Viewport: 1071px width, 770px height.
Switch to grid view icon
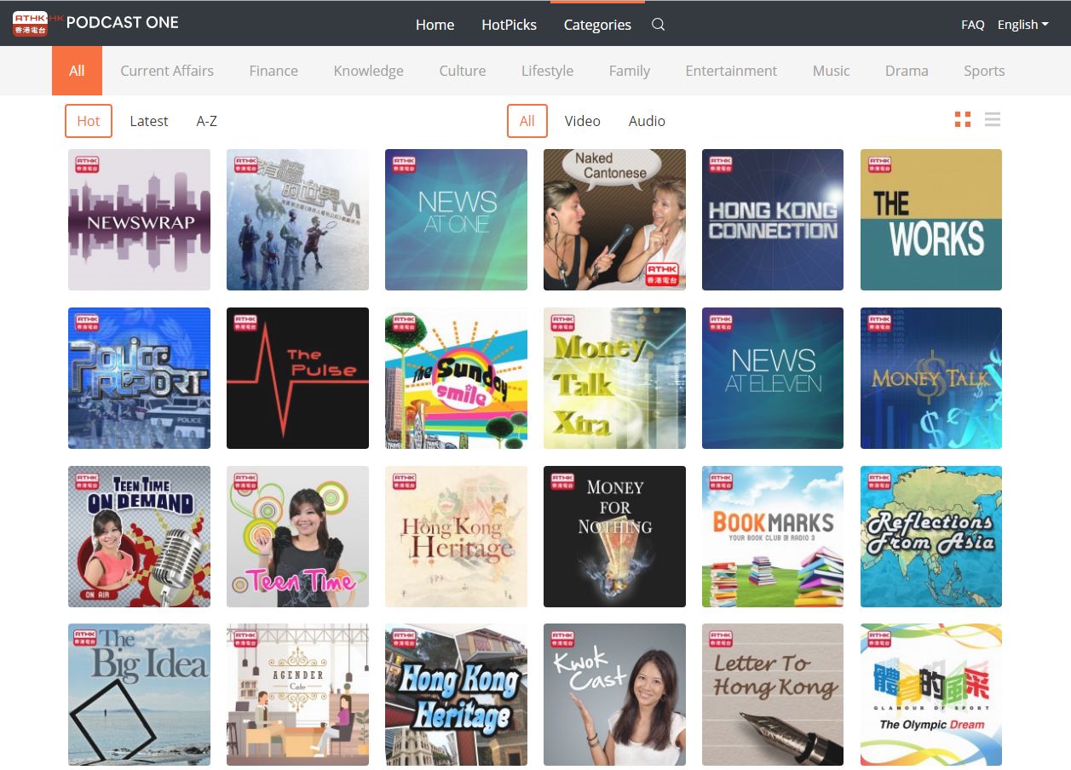(963, 120)
